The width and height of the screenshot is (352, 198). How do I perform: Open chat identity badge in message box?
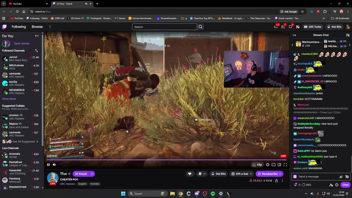pos(295,177)
